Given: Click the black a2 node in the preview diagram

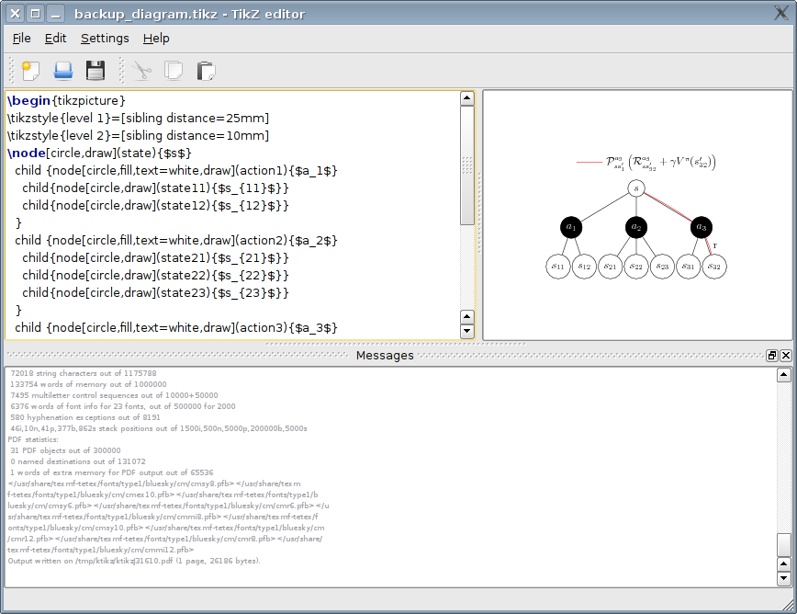Looking at the screenshot, I should pyautogui.click(x=636, y=227).
